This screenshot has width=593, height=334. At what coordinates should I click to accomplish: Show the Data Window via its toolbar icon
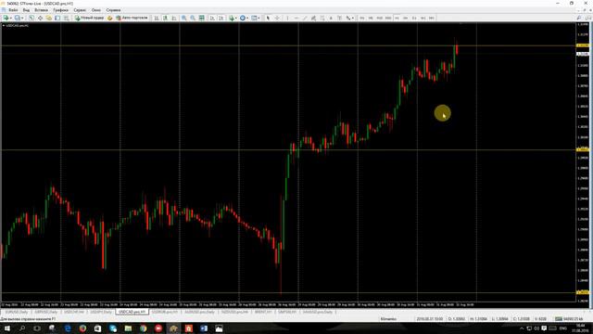click(x=40, y=18)
